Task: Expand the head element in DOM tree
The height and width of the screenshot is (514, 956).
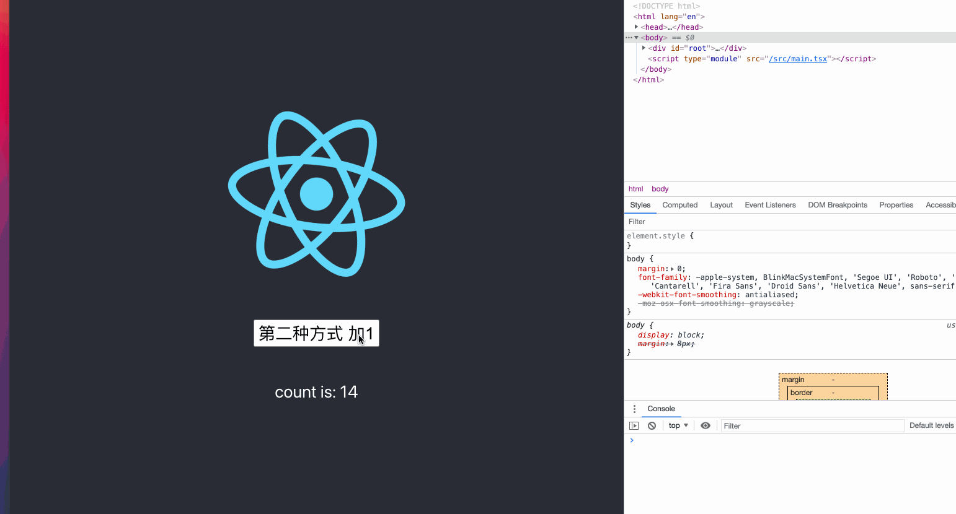Action: pyautogui.click(x=636, y=27)
